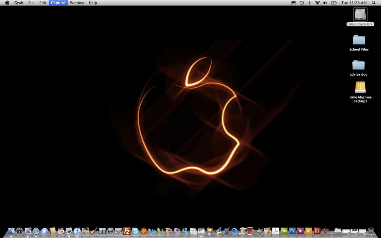This screenshot has height=238, width=381.
Task: Open the Apple menu
Action: point(7,3)
